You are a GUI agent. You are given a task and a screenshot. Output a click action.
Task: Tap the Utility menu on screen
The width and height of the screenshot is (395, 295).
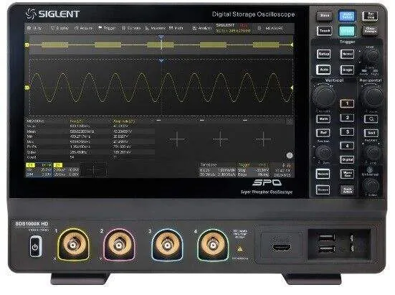pyautogui.click(x=34, y=29)
